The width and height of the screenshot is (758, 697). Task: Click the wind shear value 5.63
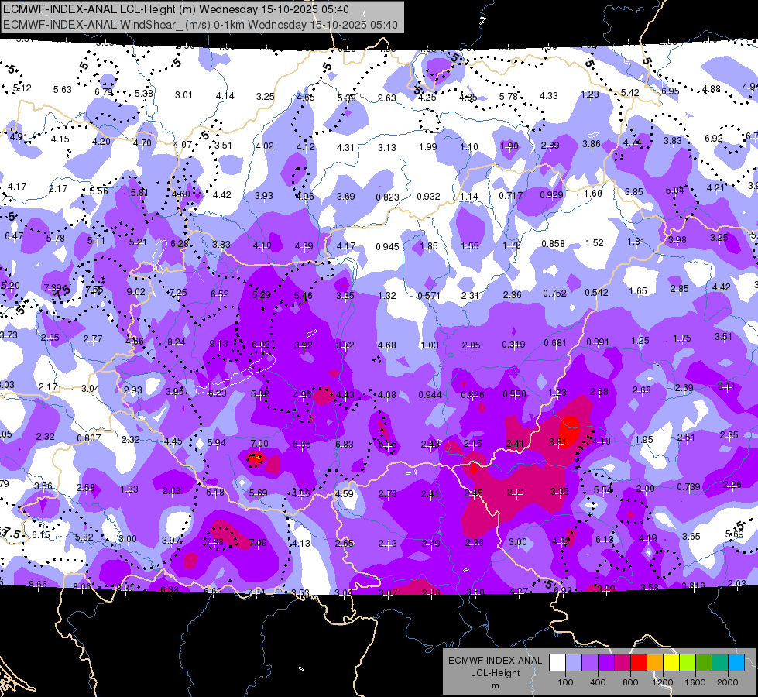[x=63, y=89]
